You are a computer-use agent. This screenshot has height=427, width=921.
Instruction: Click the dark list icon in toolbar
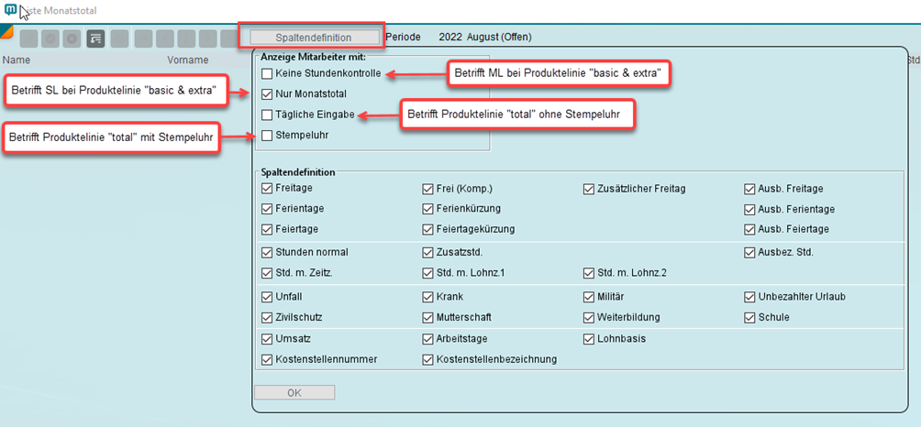tap(95, 38)
